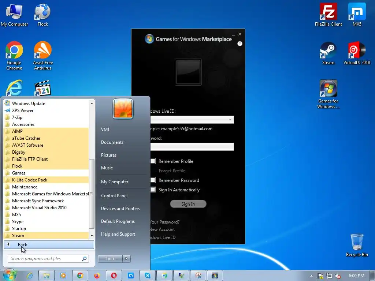The image size is (375, 281).
Task: Expand the Startup folder
Action: point(47,228)
